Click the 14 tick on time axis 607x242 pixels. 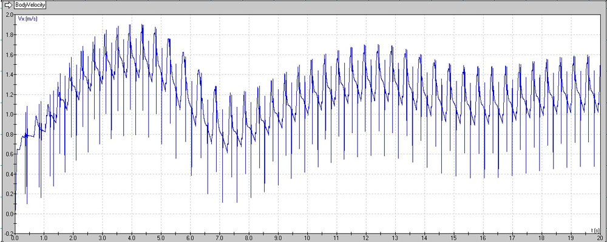424,238
